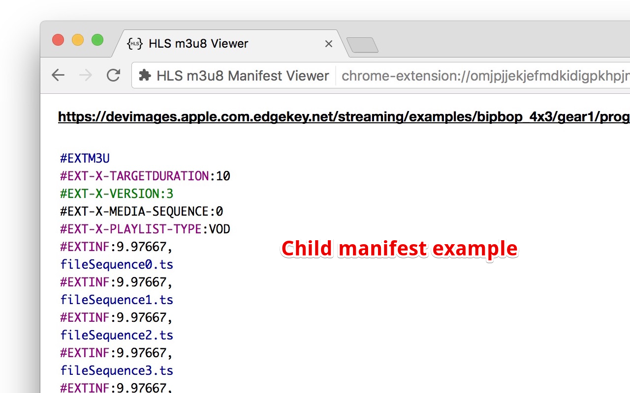Click the #EXT-X-TARGETDURATION:10 line

145,176
